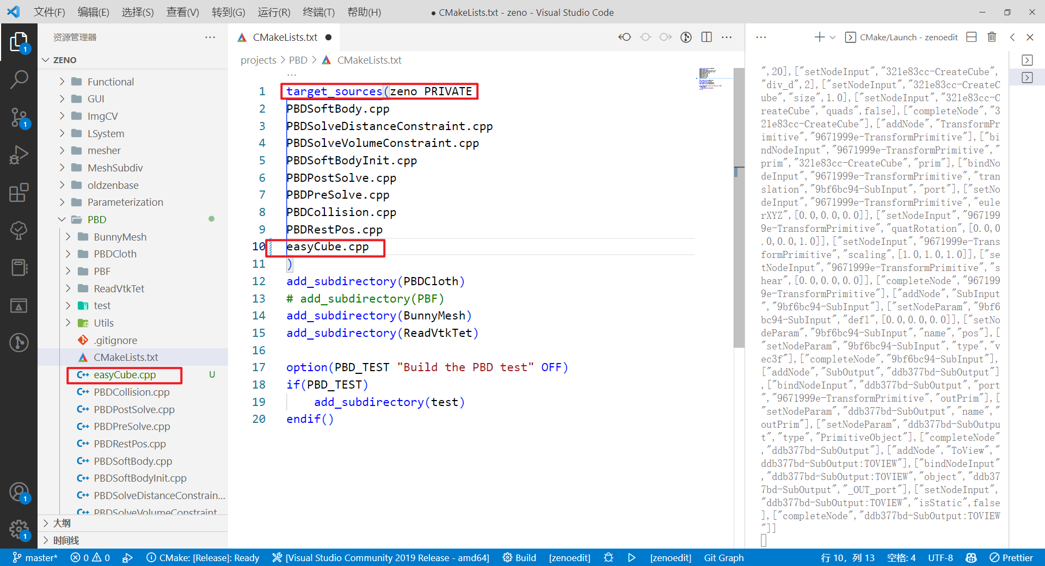The width and height of the screenshot is (1045, 566).
Task: Create a new terminal with plus icon
Action: (819, 37)
